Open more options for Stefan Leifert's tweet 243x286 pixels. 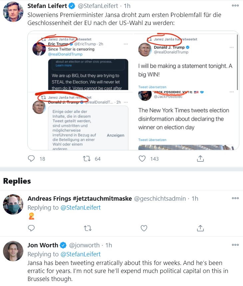point(235,6)
